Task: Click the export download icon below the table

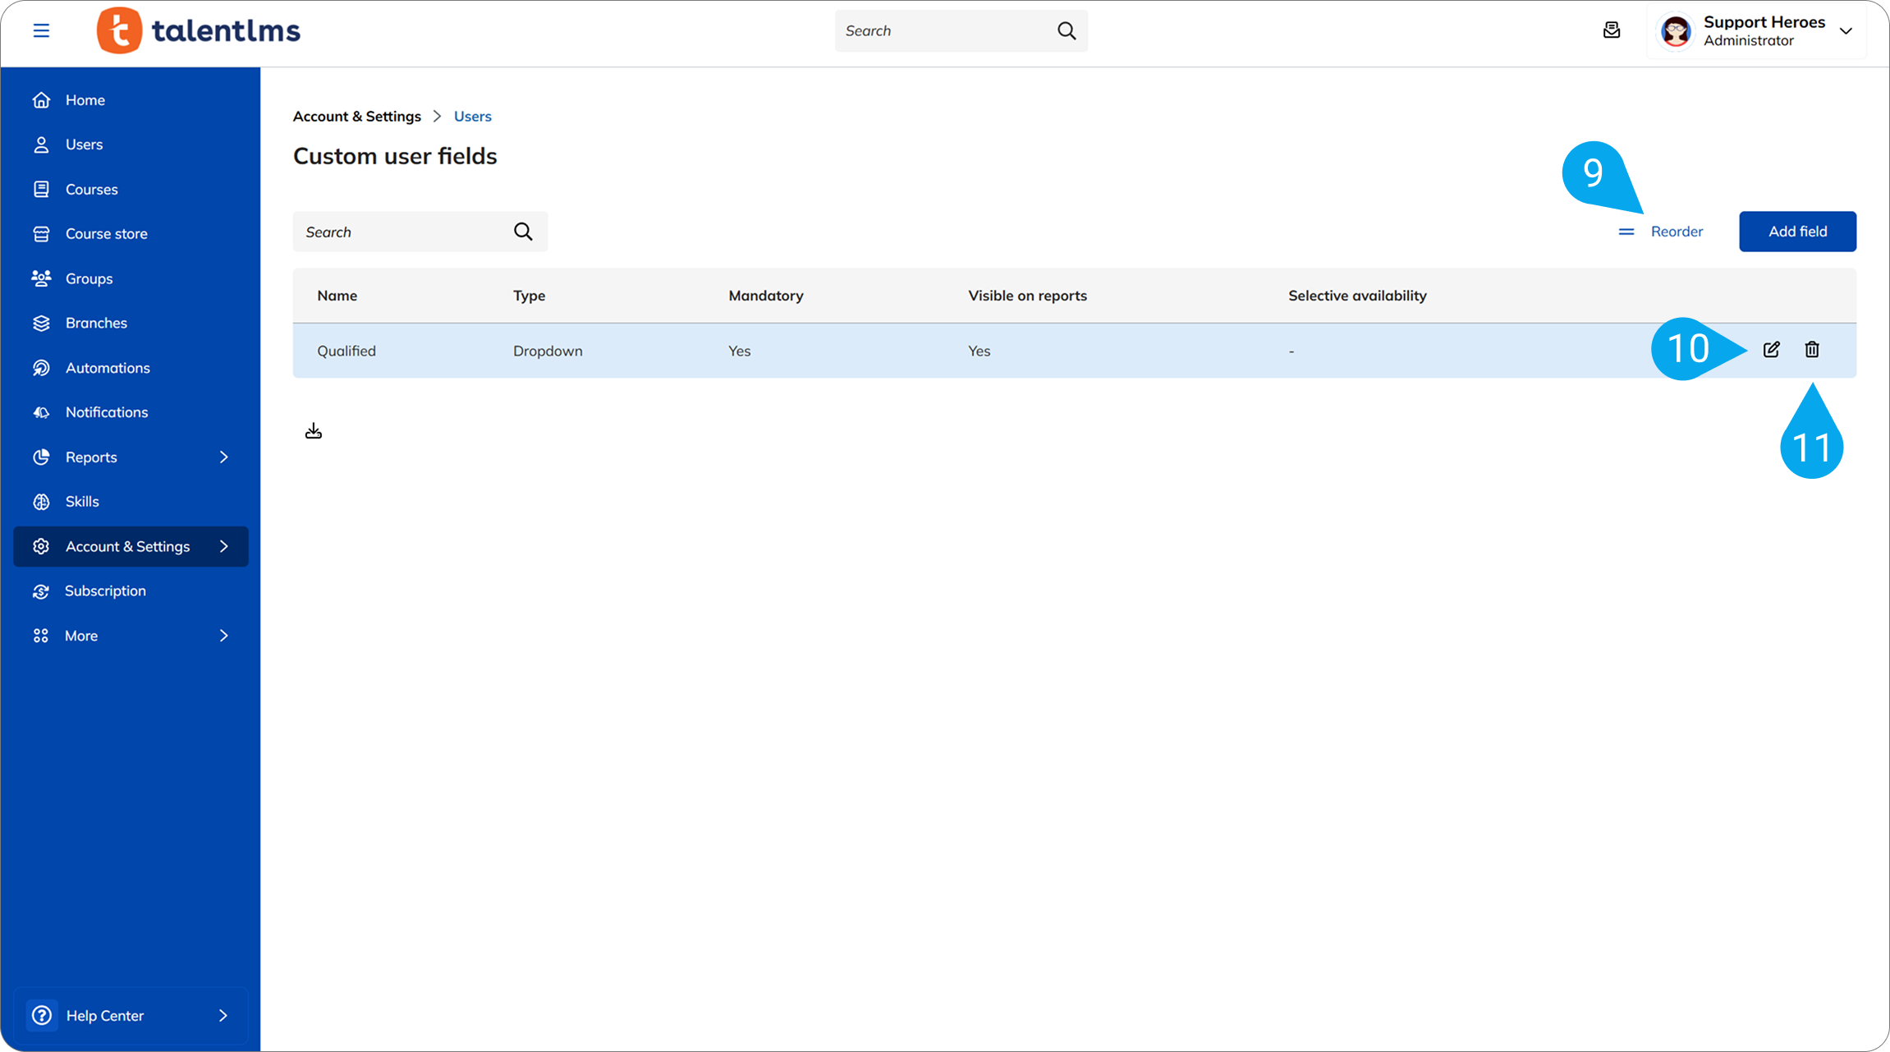Action: point(314,431)
